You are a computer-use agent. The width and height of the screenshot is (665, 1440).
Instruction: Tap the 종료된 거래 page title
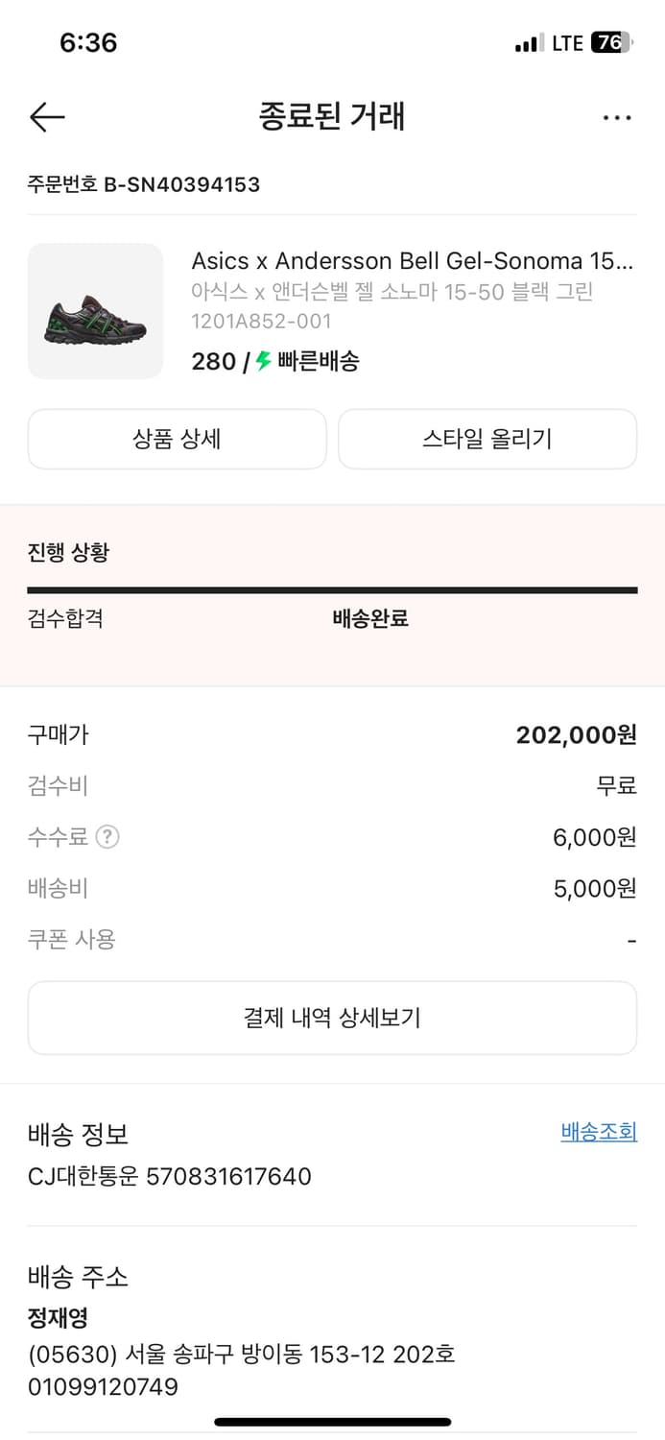click(332, 116)
